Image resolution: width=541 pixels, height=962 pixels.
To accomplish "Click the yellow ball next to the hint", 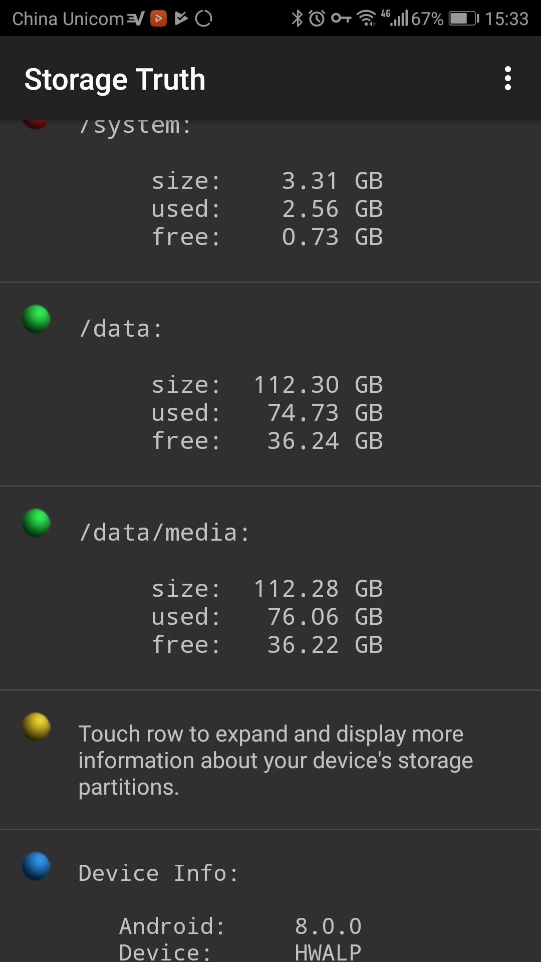I will 36,727.
